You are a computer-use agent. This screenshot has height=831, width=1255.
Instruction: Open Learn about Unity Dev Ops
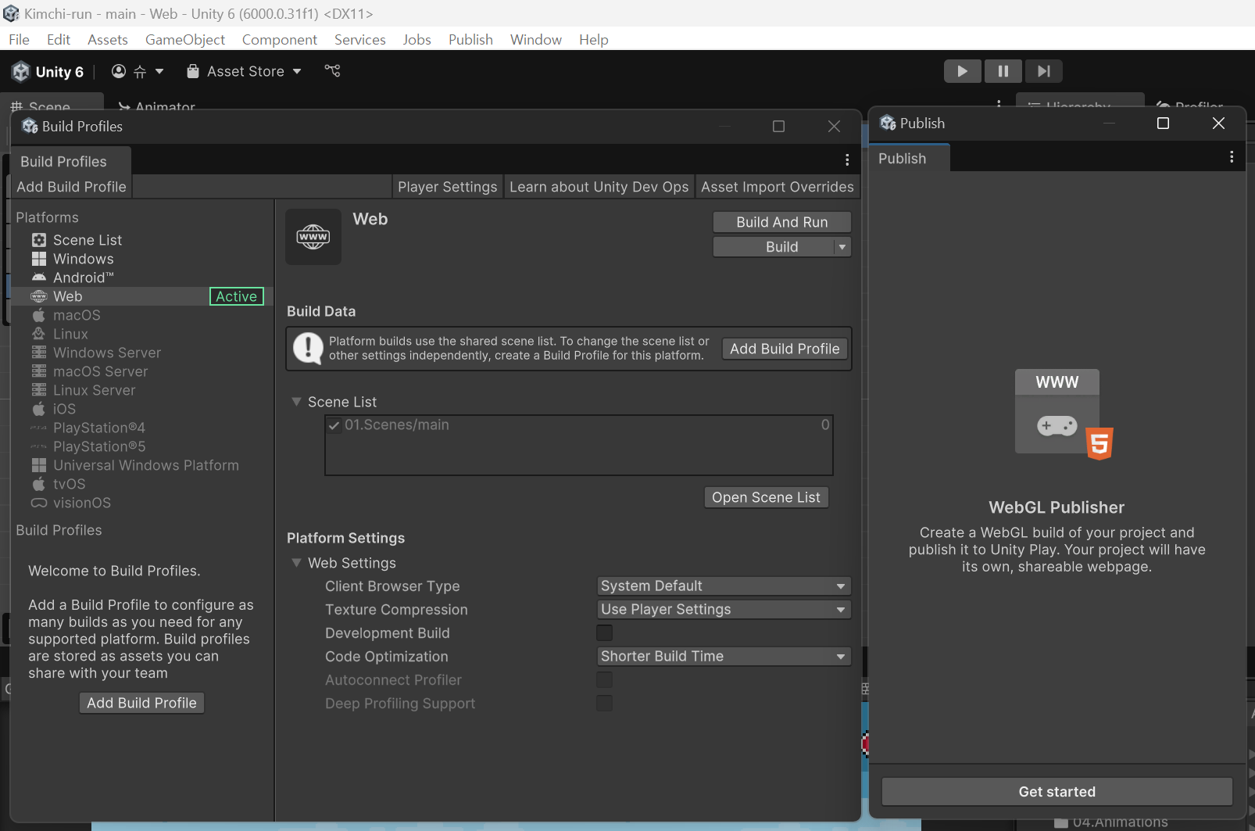599,187
